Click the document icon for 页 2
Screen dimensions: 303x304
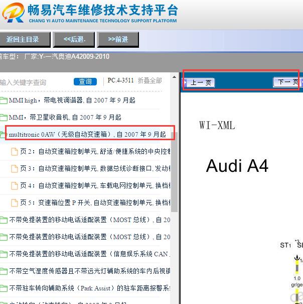(x=15, y=152)
